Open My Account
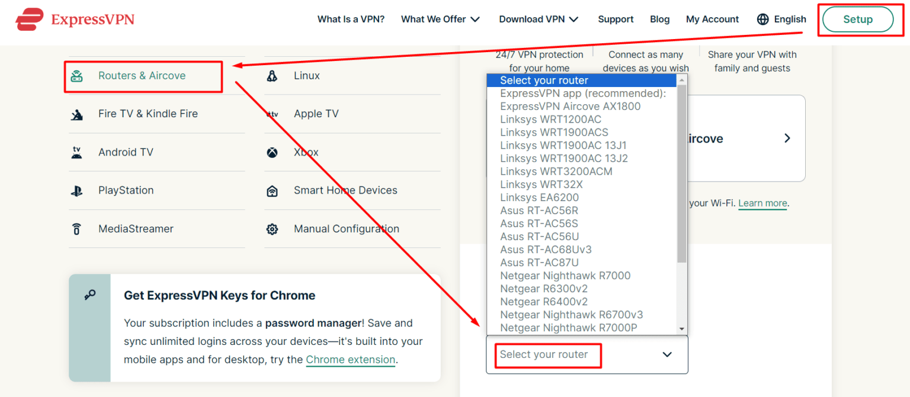The height and width of the screenshot is (397, 910). tap(712, 19)
